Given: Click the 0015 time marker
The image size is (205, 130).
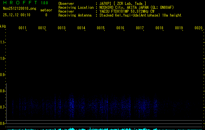Looking at the screenshot, I should (101, 28).
